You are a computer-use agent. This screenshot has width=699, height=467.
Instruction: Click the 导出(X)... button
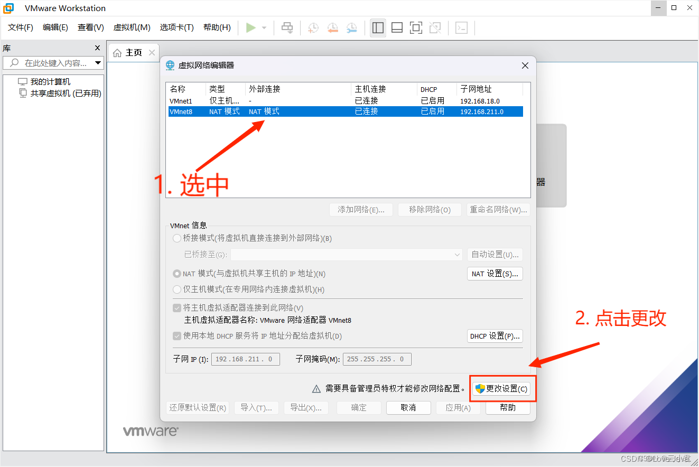(306, 408)
